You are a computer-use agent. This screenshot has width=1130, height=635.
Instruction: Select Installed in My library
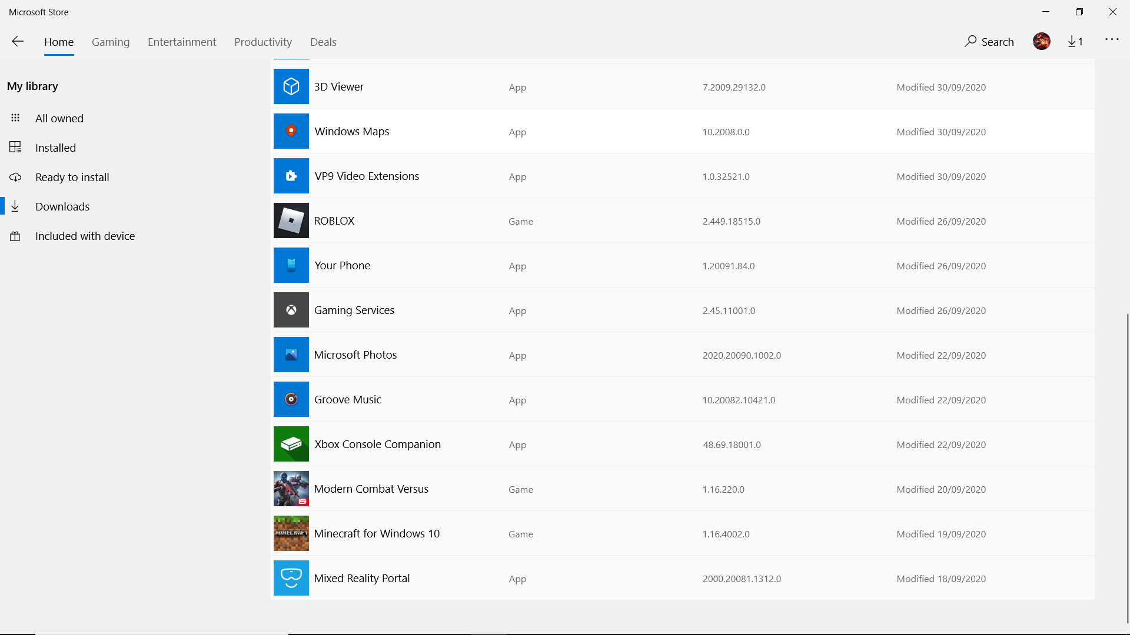coord(55,148)
